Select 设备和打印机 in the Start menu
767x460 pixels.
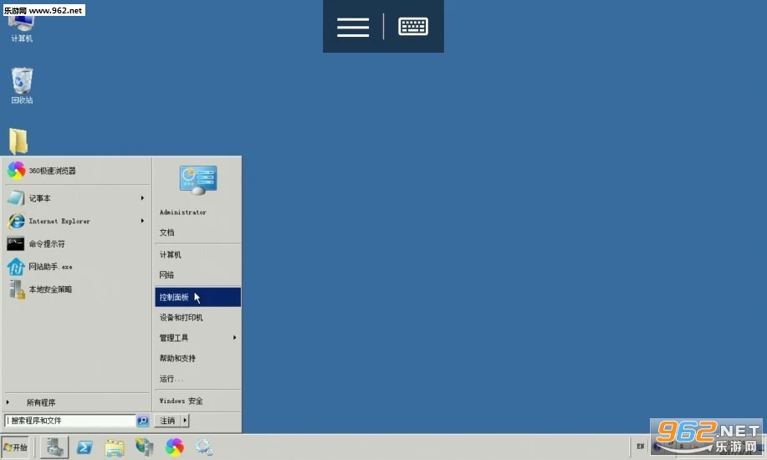tap(182, 318)
